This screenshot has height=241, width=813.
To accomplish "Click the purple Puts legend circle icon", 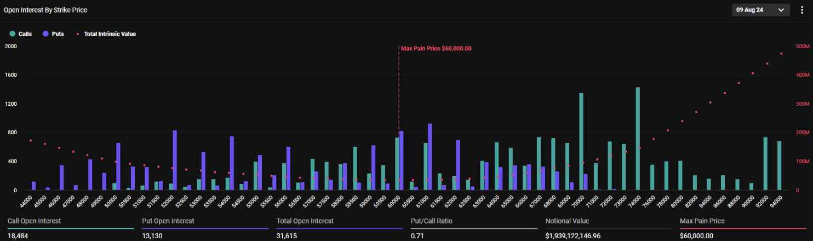I will pos(45,34).
